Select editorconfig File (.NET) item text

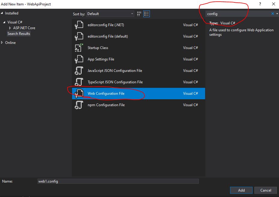106,25
